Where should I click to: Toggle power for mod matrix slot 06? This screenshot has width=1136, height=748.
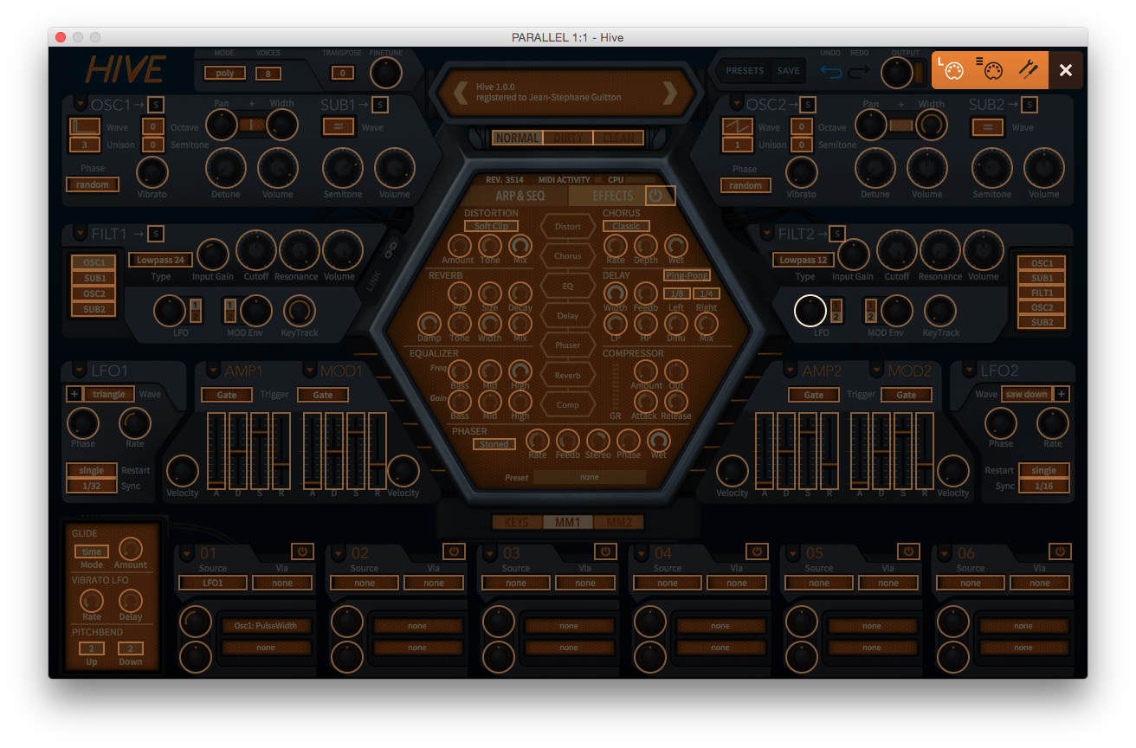[x=1060, y=551]
